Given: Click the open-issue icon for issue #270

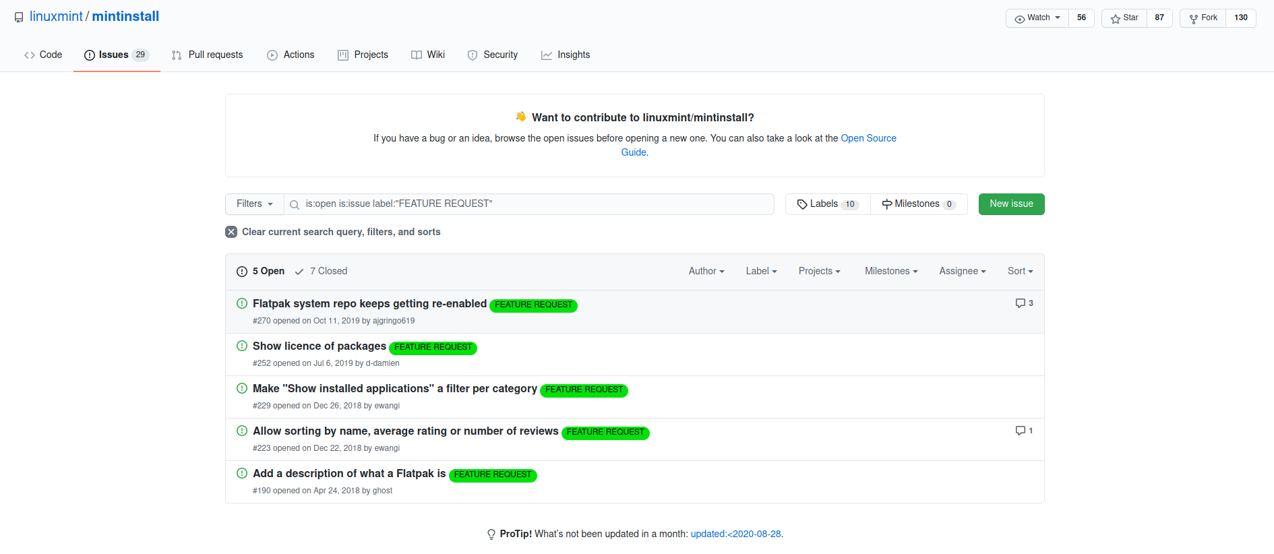Looking at the screenshot, I should (242, 303).
